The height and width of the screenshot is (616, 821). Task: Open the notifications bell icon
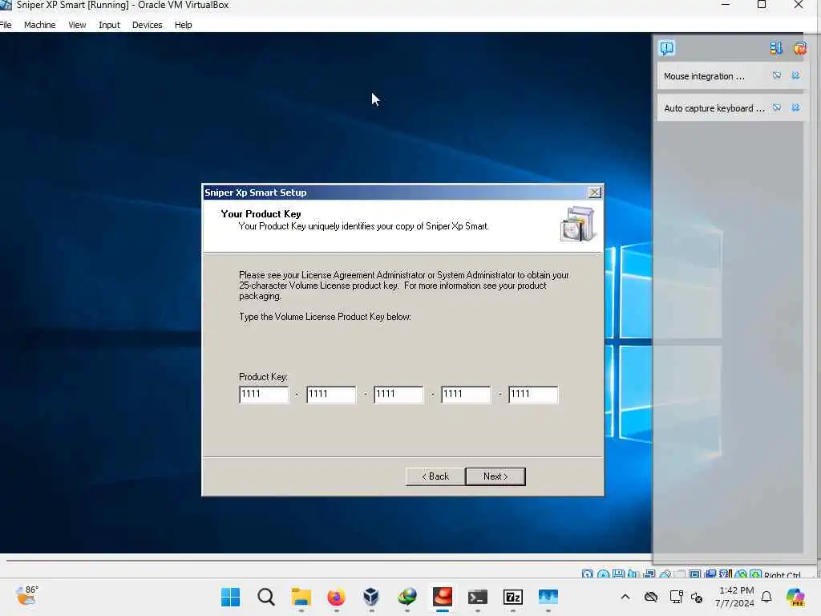(766, 597)
